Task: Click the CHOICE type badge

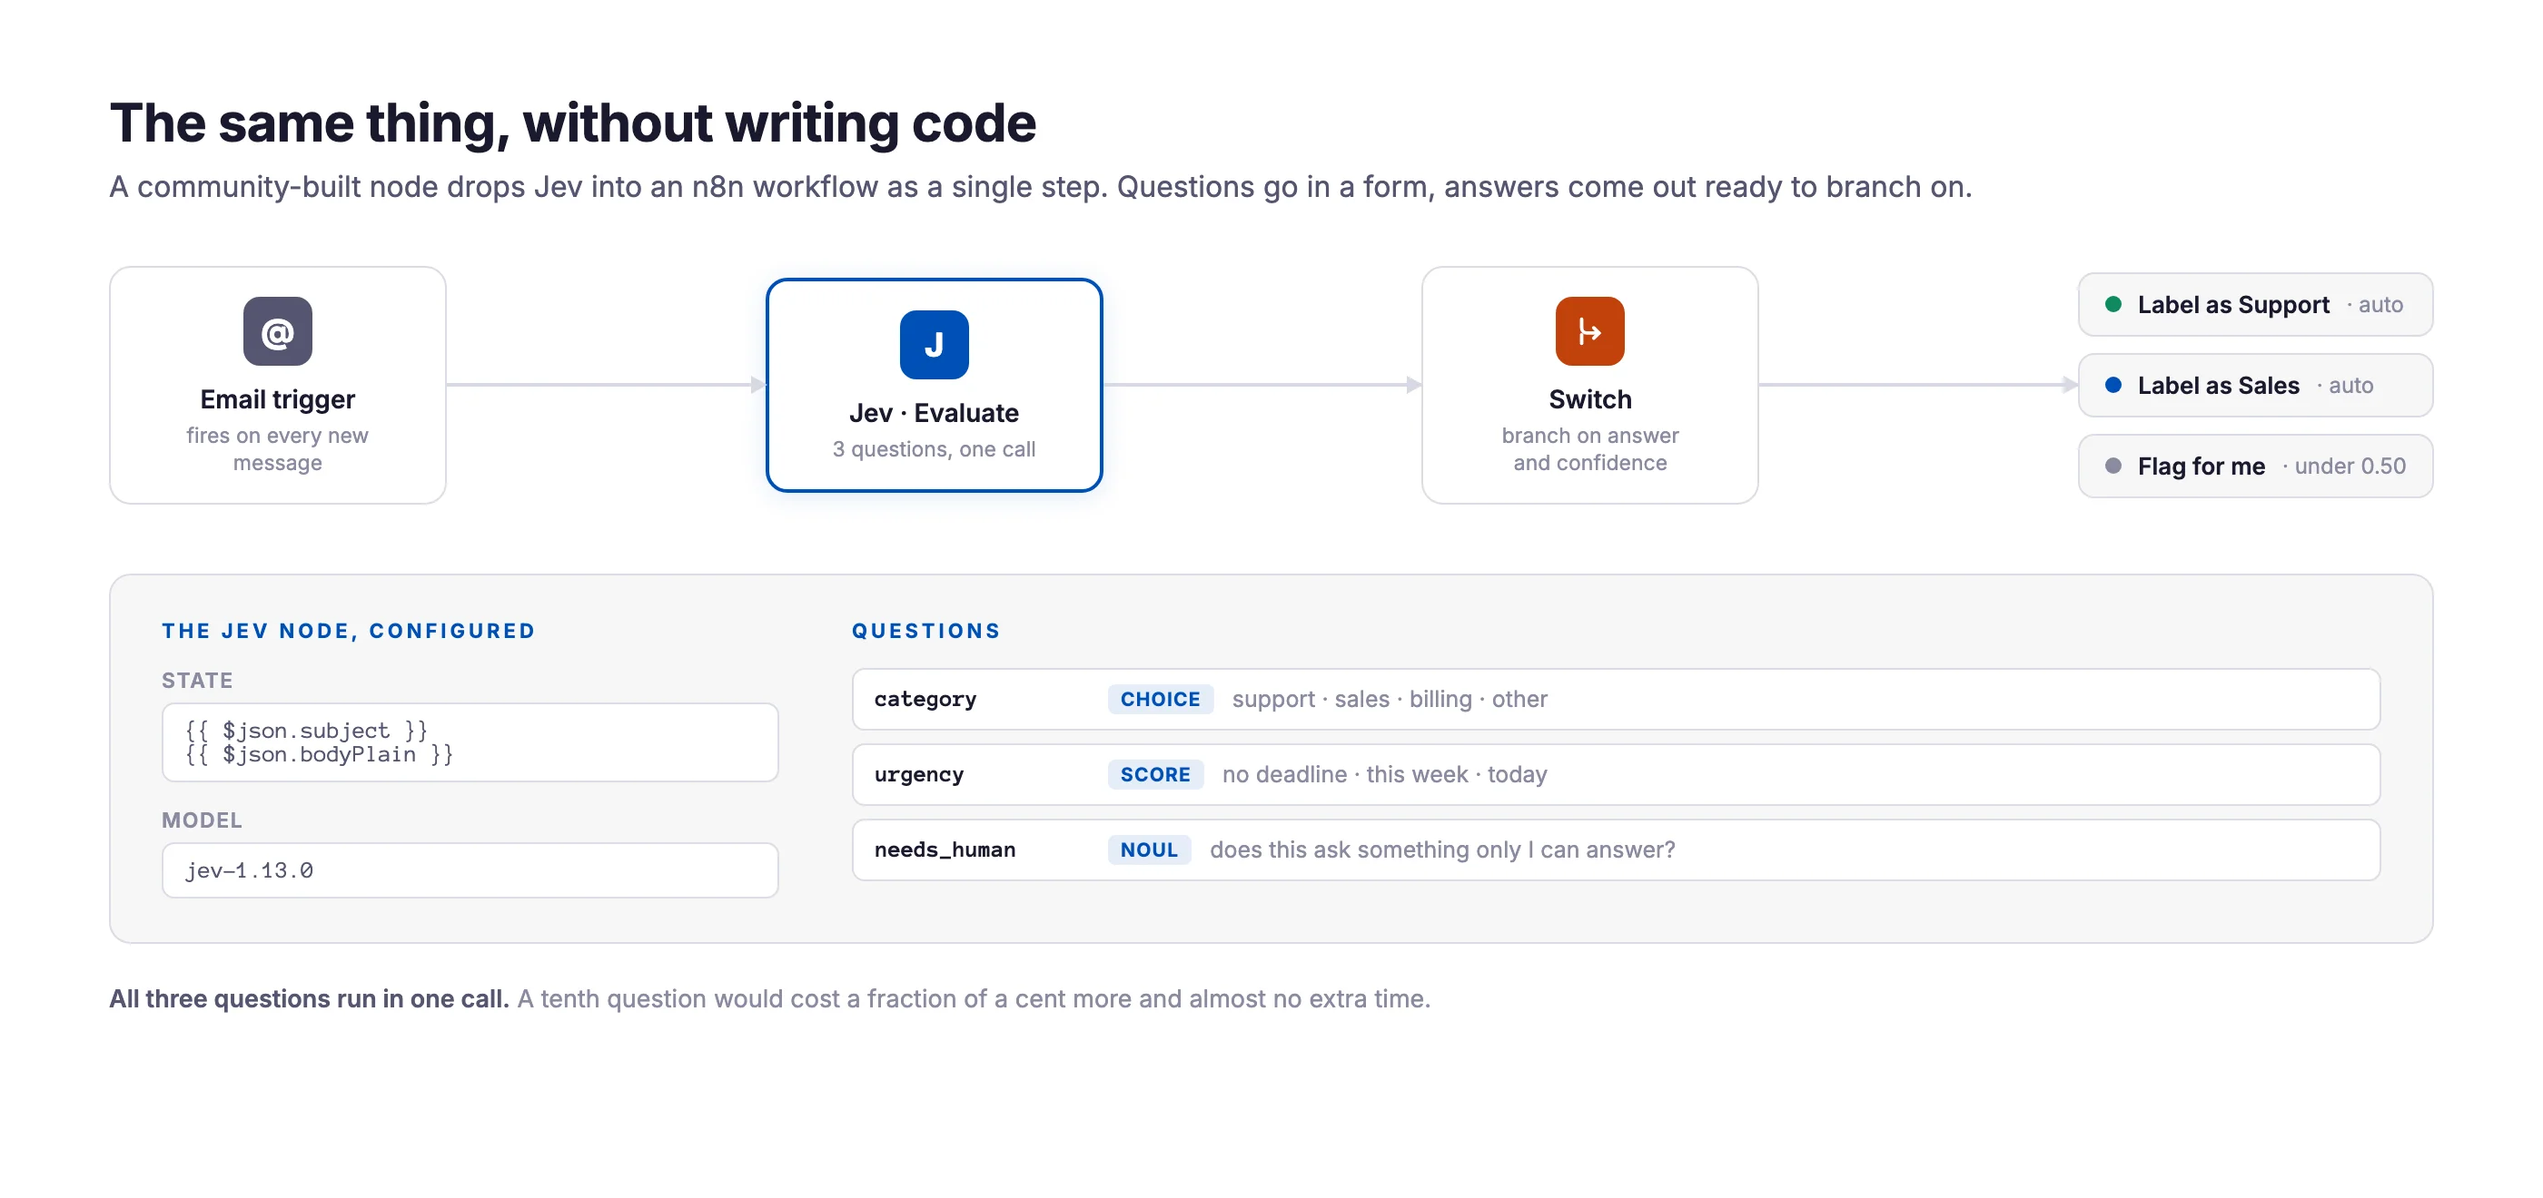Action: 1160,699
